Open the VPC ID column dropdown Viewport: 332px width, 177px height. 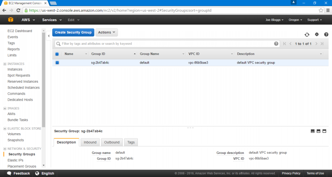pos(232,54)
